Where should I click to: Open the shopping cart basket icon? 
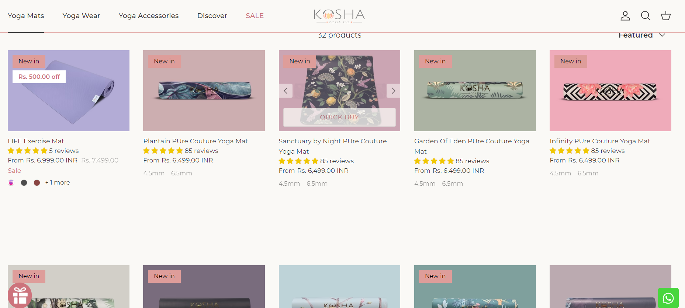click(x=665, y=16)
